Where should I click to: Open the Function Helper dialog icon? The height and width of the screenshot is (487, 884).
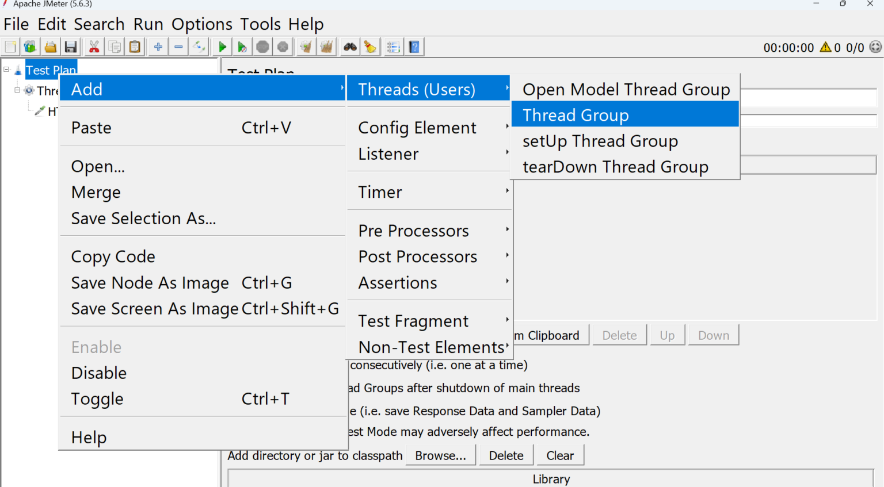(x=394, y=47)
